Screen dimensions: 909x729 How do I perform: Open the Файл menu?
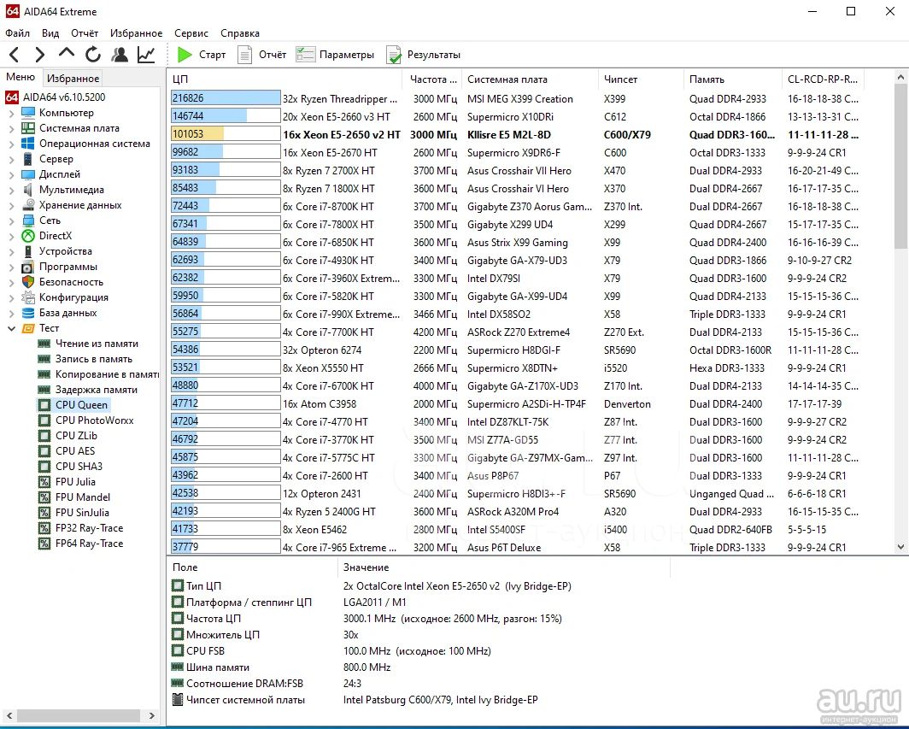(17, 33)
